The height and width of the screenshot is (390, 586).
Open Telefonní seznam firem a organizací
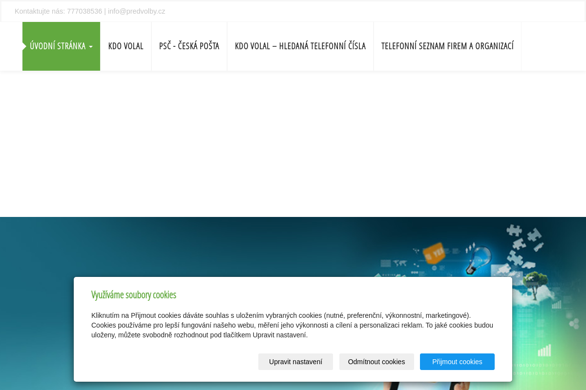pos(447,46)
